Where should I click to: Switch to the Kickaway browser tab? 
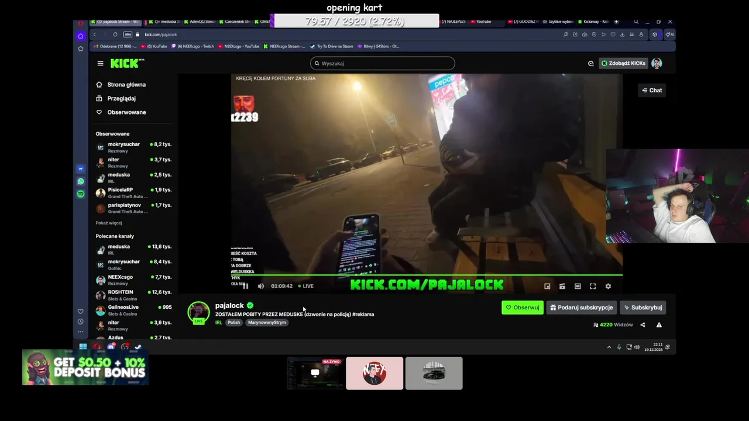(x=593, y=22)
